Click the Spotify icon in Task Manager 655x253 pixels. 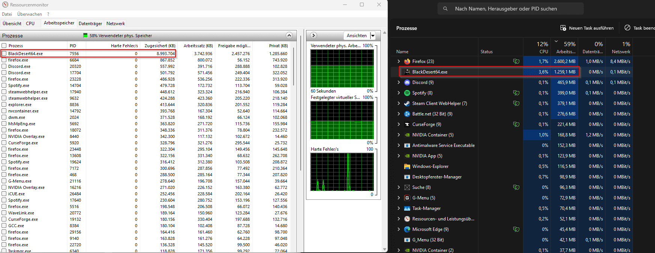coord(407,93)
